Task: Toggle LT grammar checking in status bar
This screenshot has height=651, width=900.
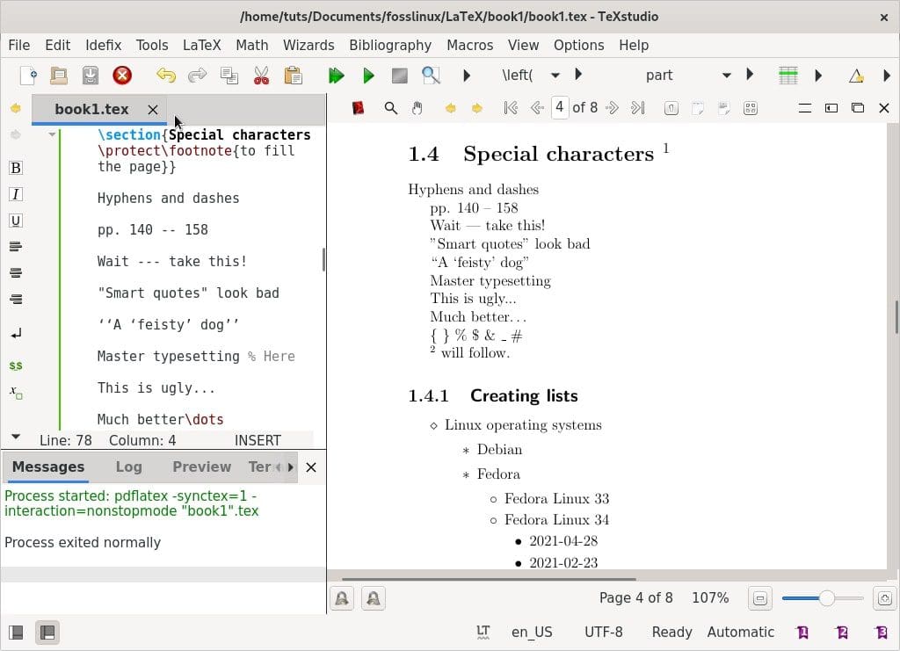Action: click(x=482, y=632)
